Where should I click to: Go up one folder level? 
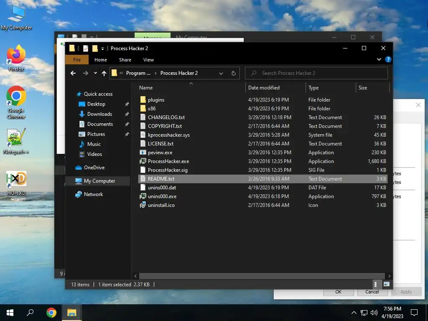click(104, 73)
